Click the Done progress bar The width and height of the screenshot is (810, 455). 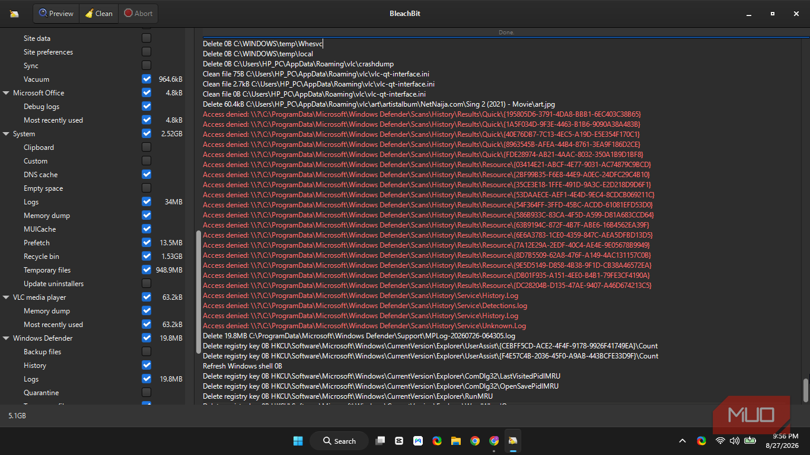pyautogui.click(x=506, y=33)
